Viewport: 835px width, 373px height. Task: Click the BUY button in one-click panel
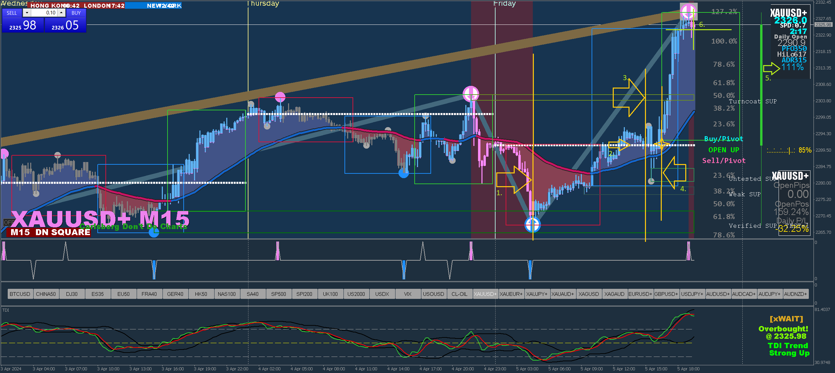76,13
